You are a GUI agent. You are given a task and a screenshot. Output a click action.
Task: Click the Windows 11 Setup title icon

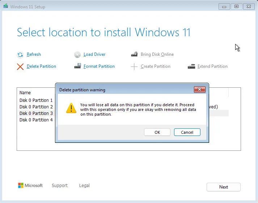click(x=5, y=7)
